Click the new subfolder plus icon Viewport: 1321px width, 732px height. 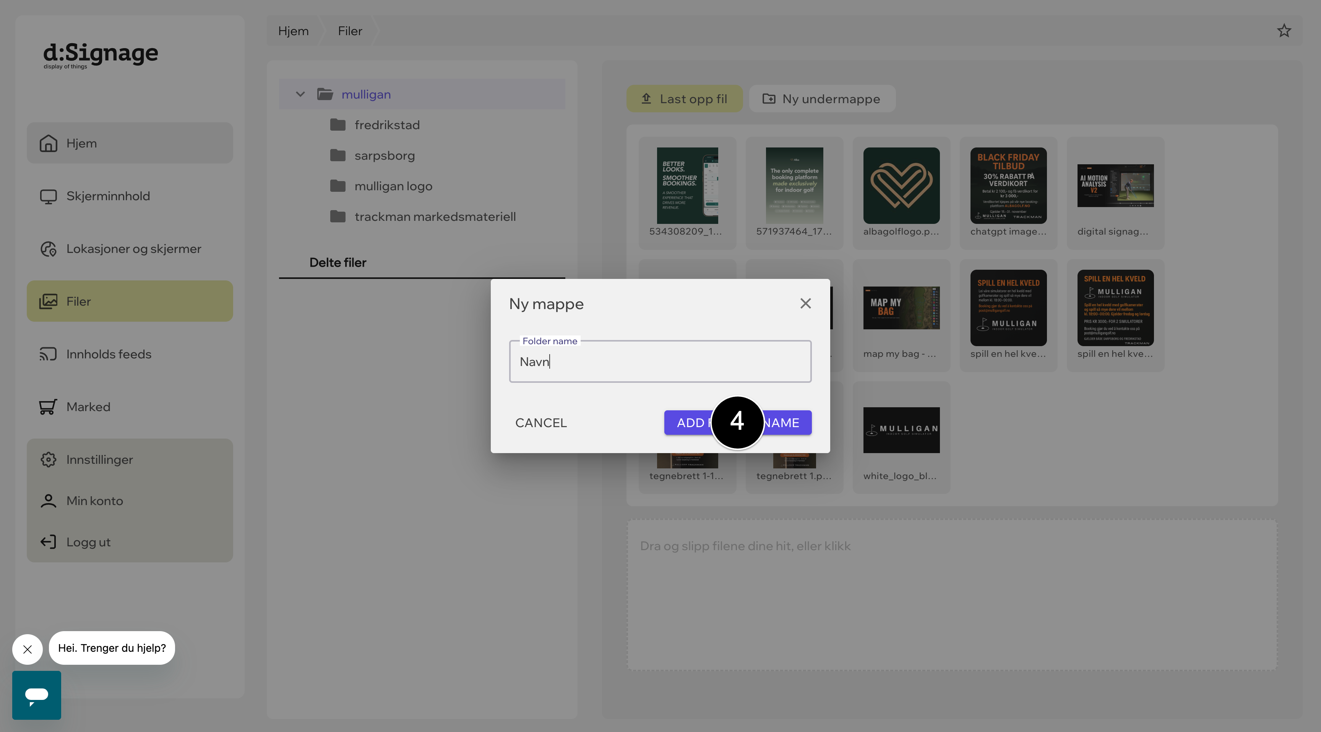(768, 99)
